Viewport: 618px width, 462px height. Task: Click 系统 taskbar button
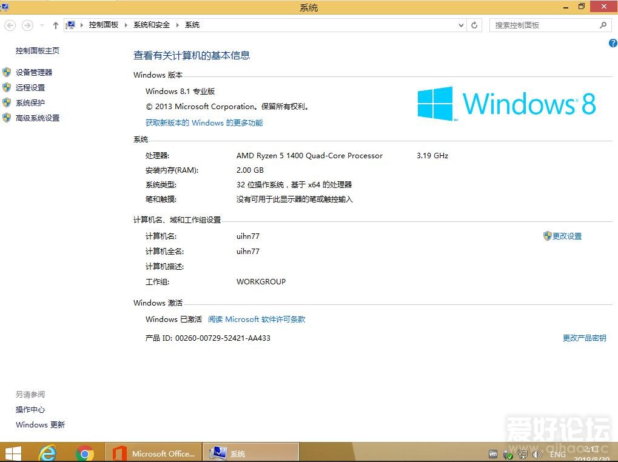coord(250,453)
